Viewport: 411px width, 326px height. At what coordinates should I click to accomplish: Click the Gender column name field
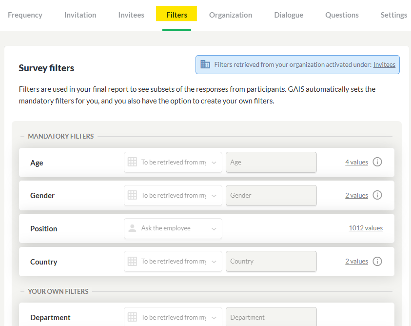tap(271, 195)
